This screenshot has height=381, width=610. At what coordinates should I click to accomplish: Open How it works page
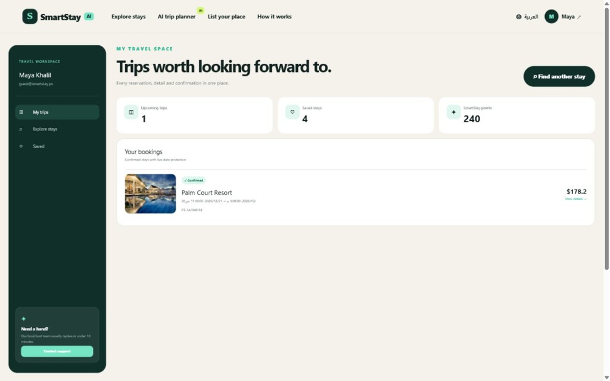tap(274, 17)
